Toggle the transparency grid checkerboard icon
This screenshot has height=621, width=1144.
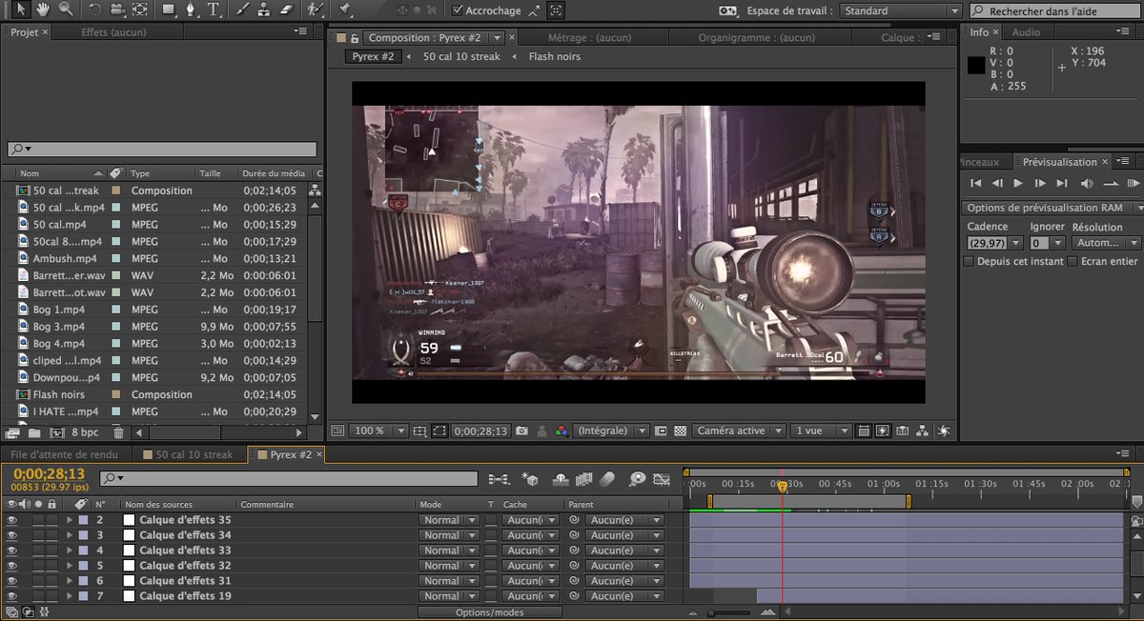tap(680, 431)
